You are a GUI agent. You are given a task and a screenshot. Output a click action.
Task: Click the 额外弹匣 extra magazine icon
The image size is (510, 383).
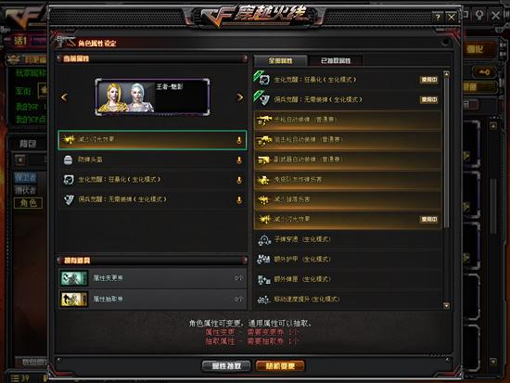[263, 279]
